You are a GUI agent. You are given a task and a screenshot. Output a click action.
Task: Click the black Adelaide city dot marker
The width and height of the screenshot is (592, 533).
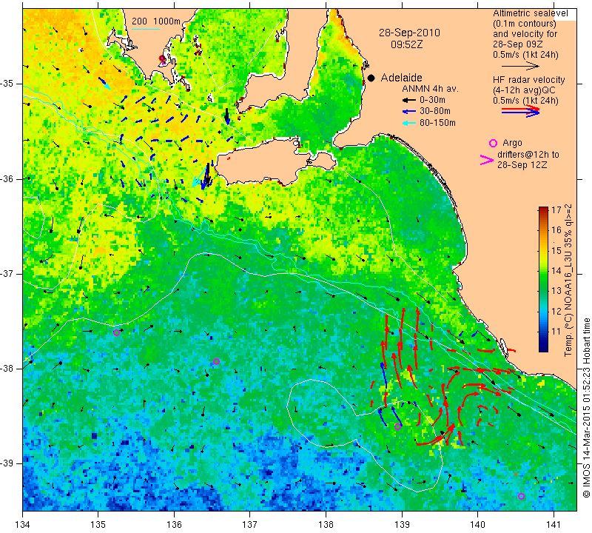[371, 78]
